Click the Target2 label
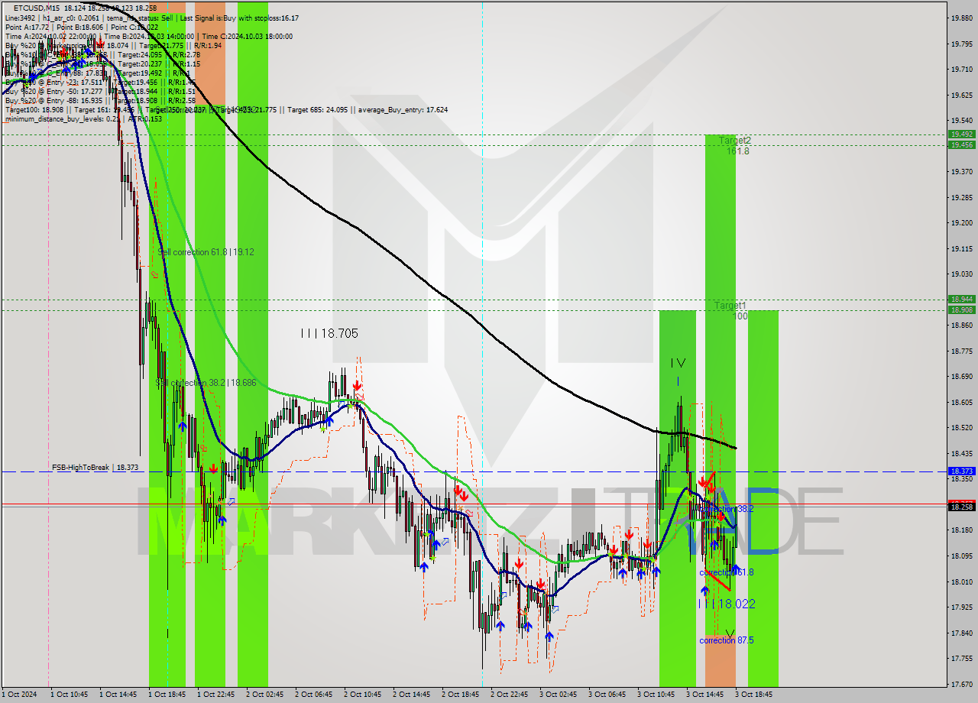The height and width of the screenshot is (703, 978). 735,141
